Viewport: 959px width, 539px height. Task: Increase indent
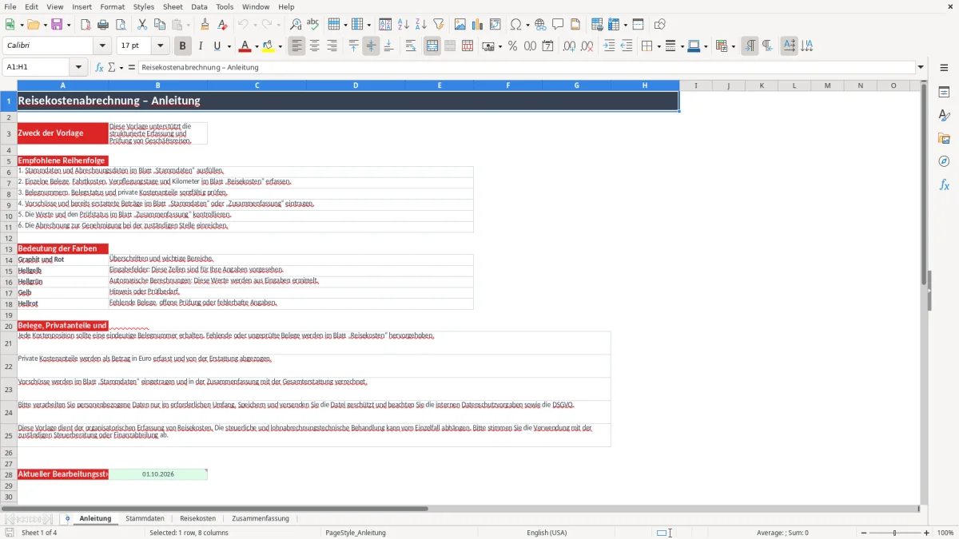coord(609,46)
